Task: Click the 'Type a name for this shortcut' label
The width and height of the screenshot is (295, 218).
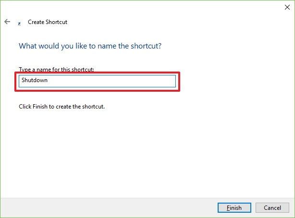Action: pos(56,70)
